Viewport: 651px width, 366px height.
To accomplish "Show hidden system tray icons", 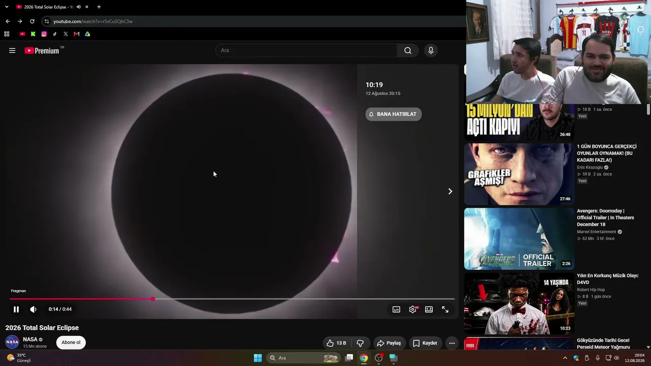I will [x=565, y=358].
